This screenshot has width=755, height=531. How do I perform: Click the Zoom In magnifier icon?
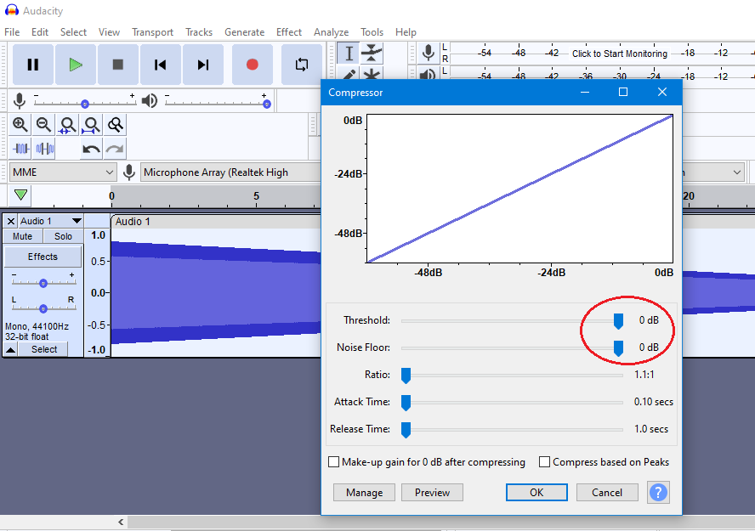[x=19, y=124]
